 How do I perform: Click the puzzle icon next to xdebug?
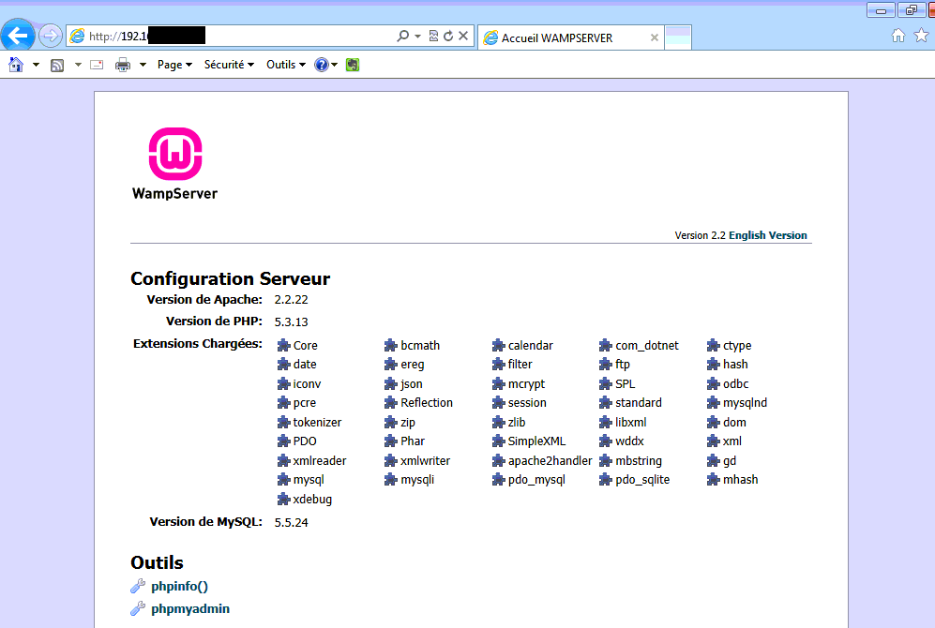(284, 499)
